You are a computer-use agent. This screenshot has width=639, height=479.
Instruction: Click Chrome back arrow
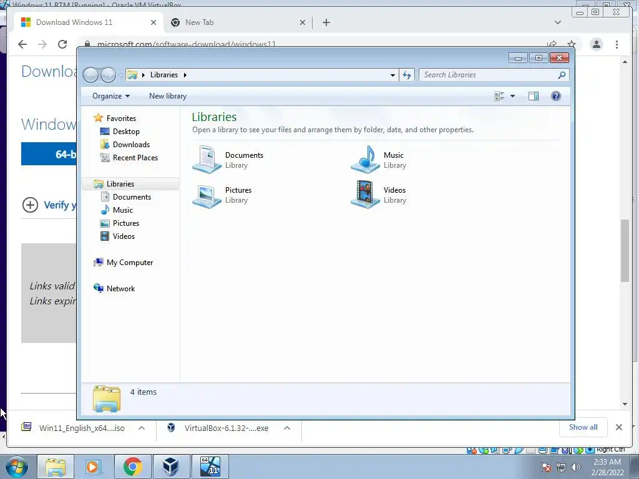click(22, 44)
